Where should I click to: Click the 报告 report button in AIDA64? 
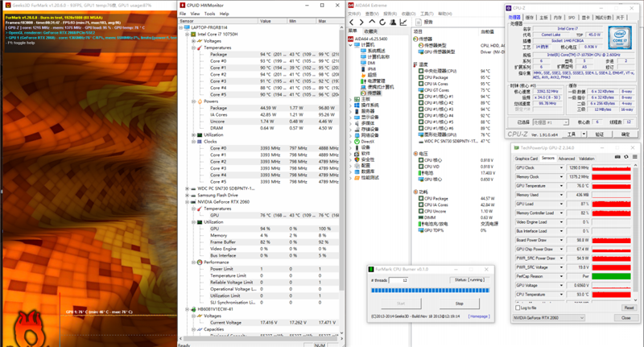424,23
